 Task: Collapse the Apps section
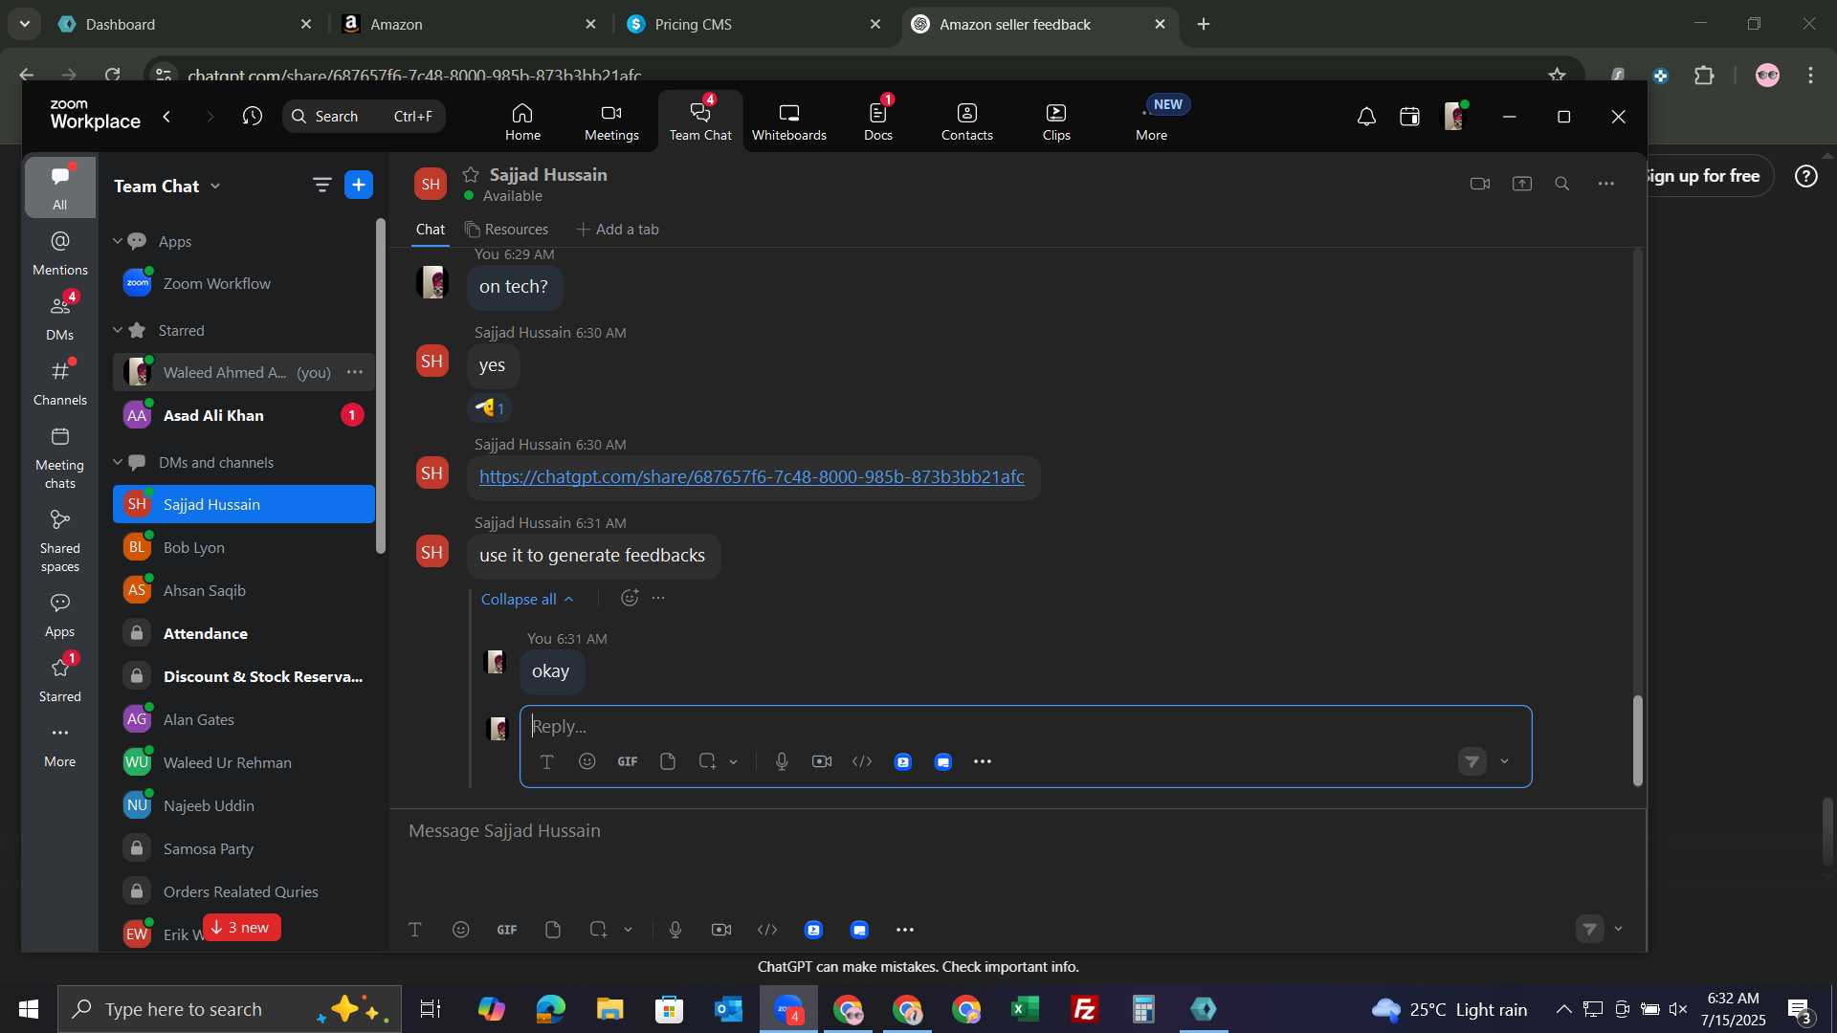click(x=118, y=241)
